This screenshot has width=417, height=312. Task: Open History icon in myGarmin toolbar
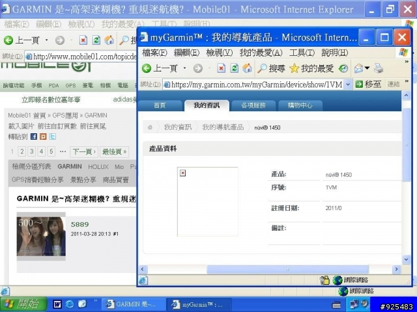pos(343,68)
